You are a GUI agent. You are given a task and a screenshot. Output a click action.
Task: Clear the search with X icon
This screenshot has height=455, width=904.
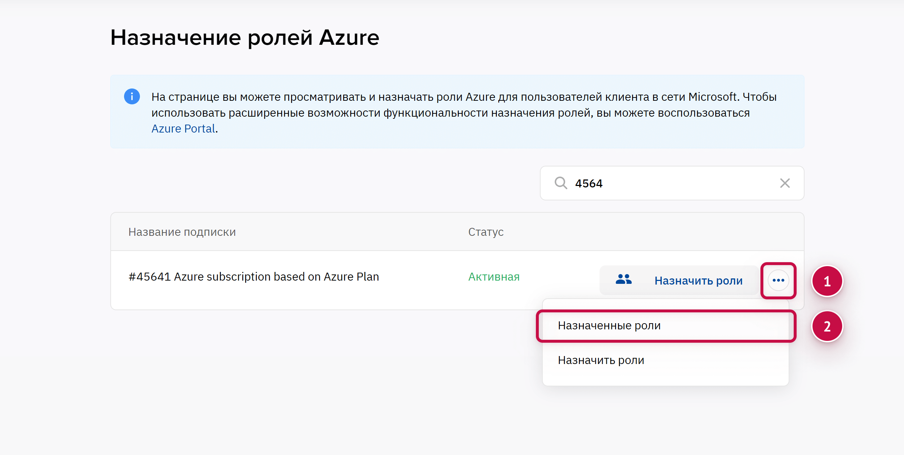785,183
